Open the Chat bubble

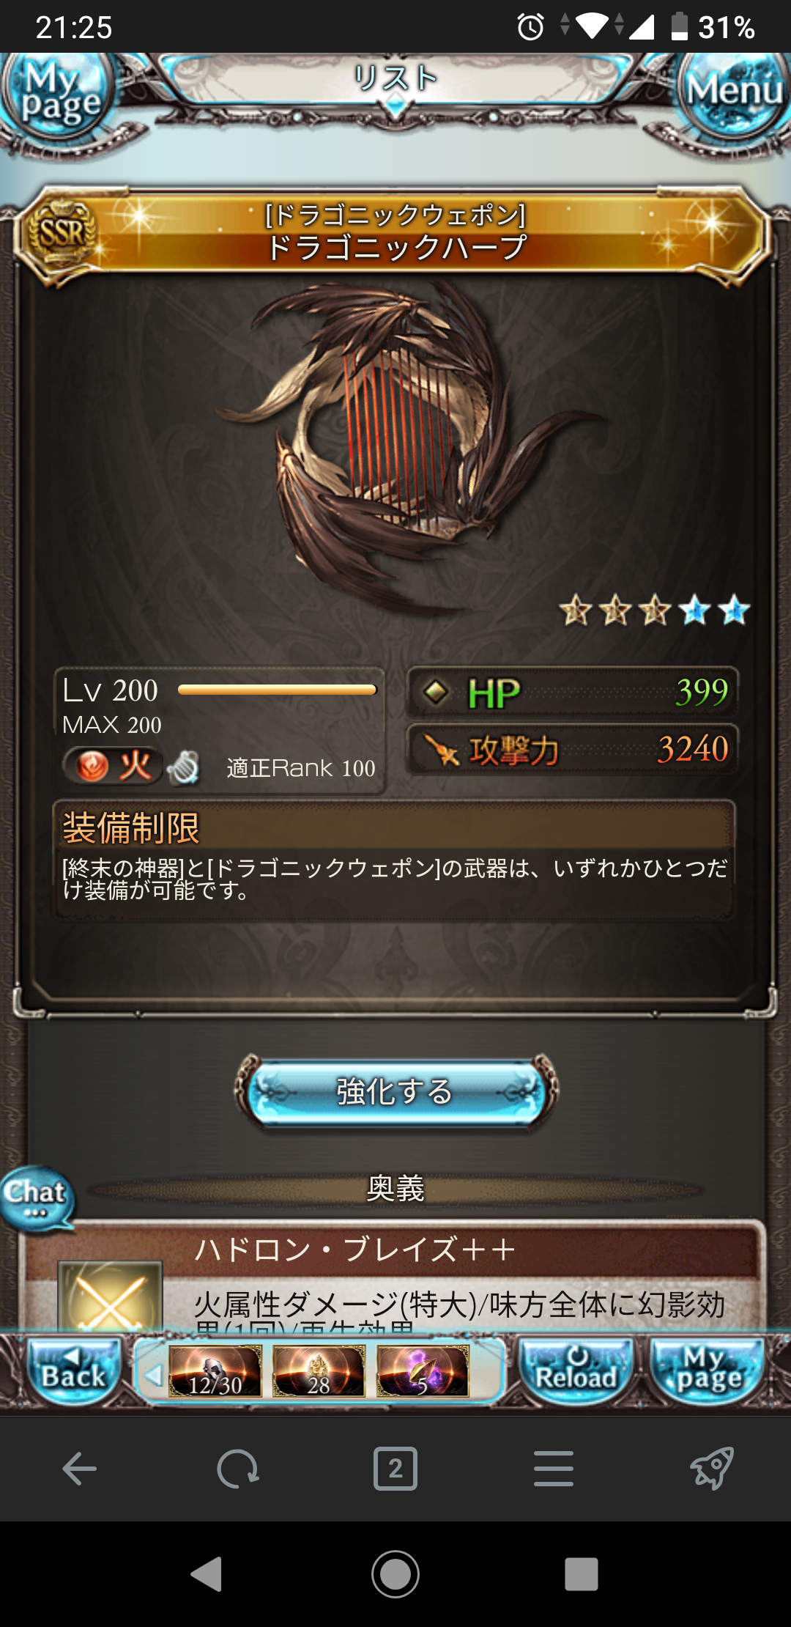point(37,1198)
